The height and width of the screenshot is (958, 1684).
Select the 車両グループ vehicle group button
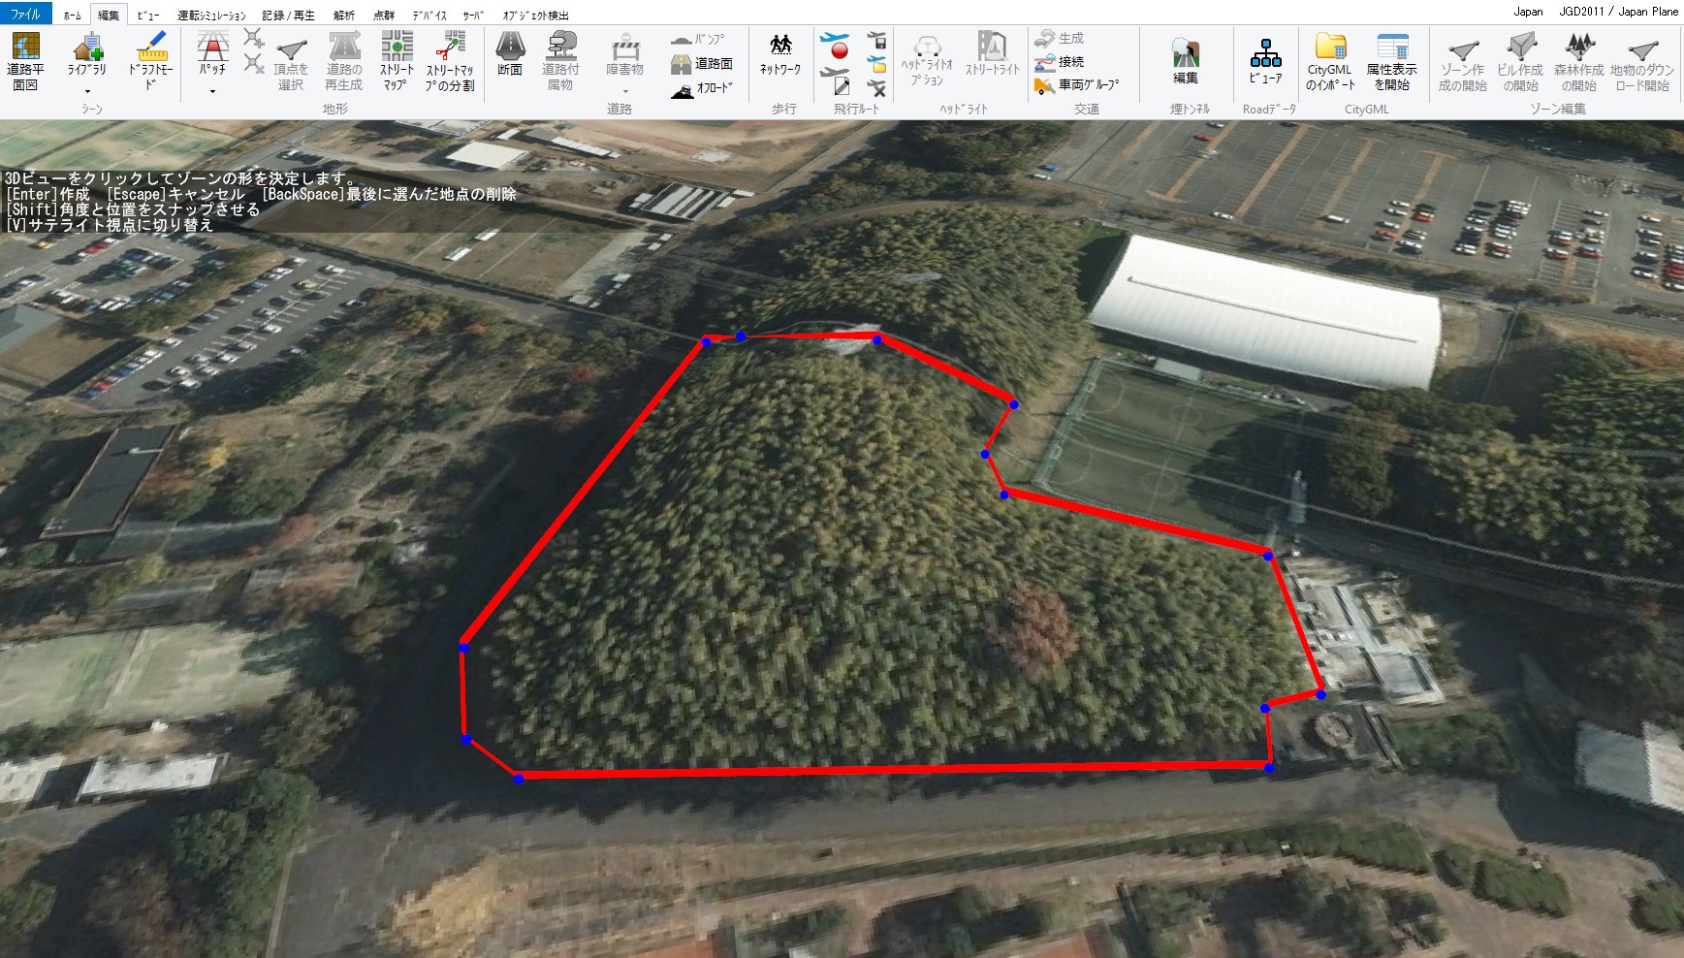point(1076,85)
